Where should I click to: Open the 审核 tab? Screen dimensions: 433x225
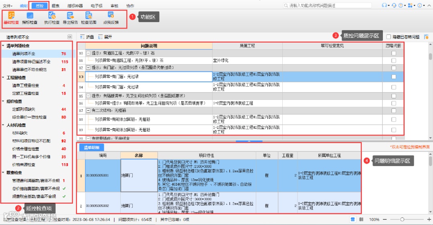[x=114, y=6]
